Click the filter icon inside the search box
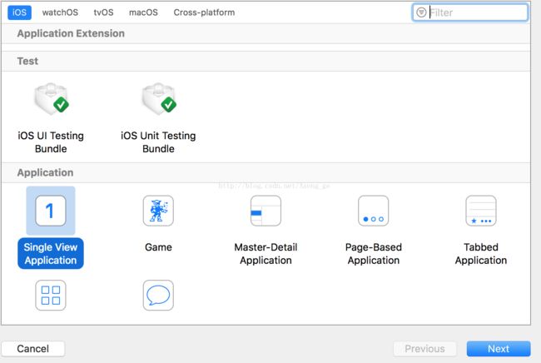 [421, 12]
